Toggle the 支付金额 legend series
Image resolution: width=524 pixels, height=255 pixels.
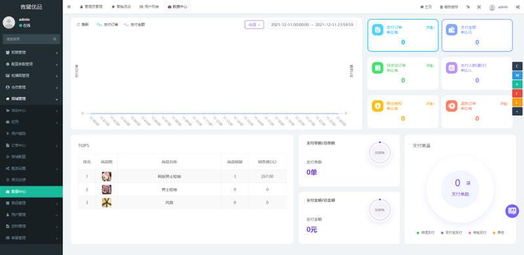click(x=134, y=25)
